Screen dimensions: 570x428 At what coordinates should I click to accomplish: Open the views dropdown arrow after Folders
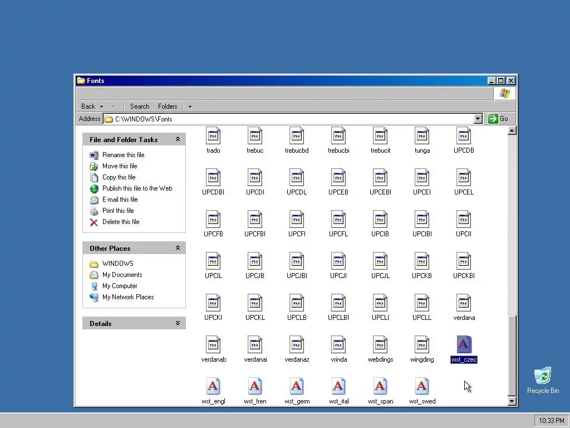click(190, 106)
